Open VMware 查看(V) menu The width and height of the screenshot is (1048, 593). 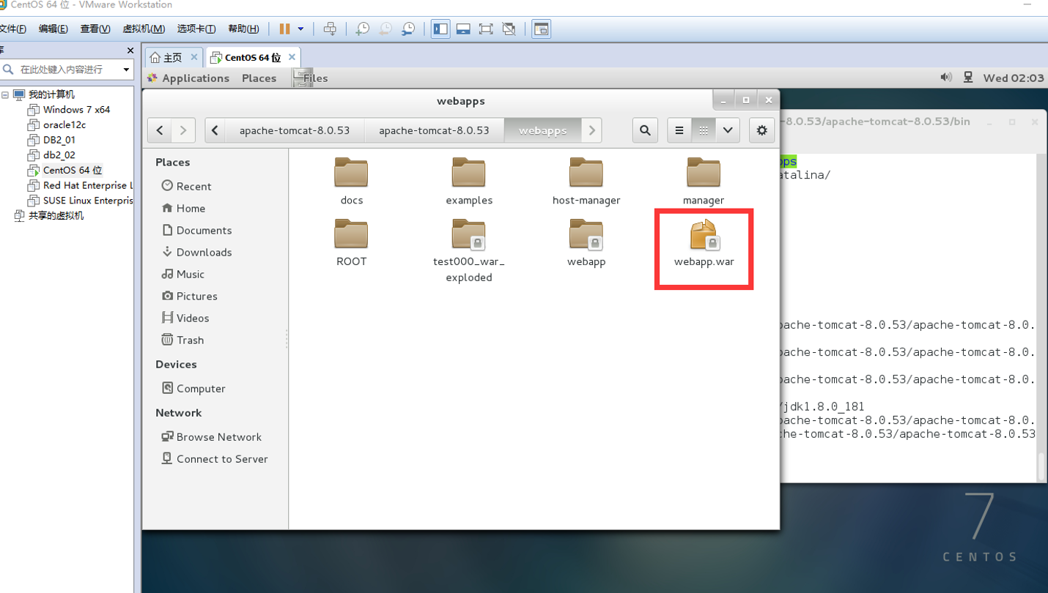95,29
